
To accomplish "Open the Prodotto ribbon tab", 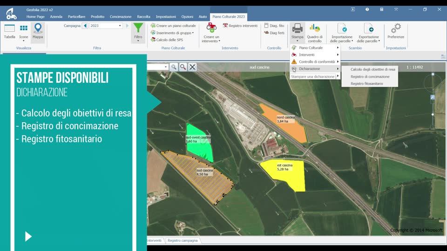I will tap(97, 17).
